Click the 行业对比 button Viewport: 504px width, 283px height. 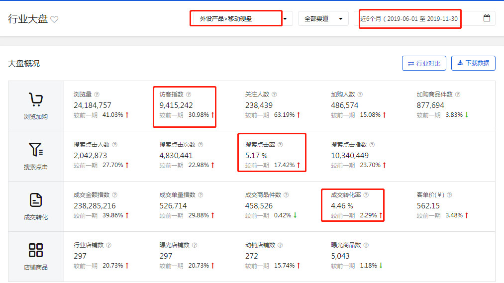(424, 63)
